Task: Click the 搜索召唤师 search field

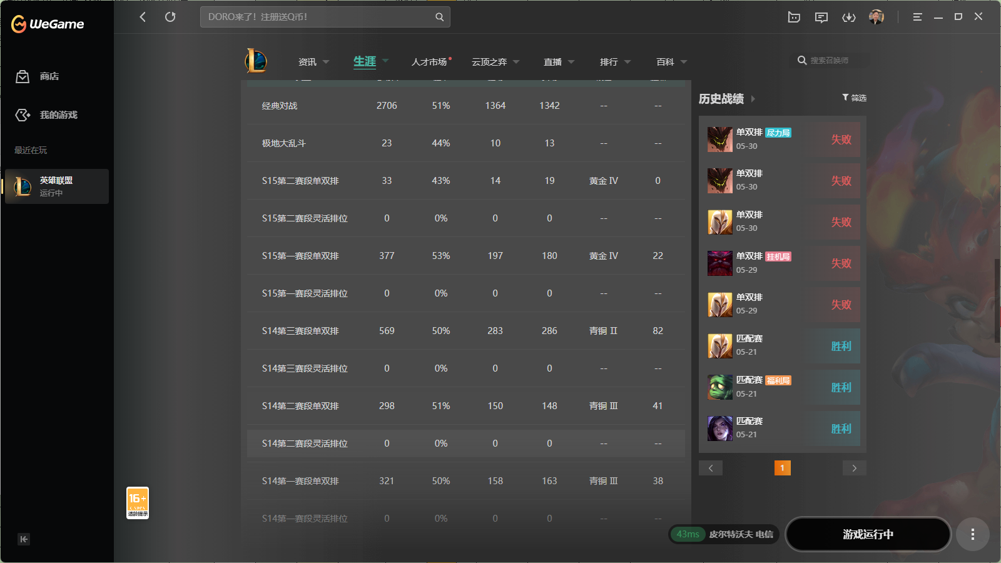Action: click(829, 61)
